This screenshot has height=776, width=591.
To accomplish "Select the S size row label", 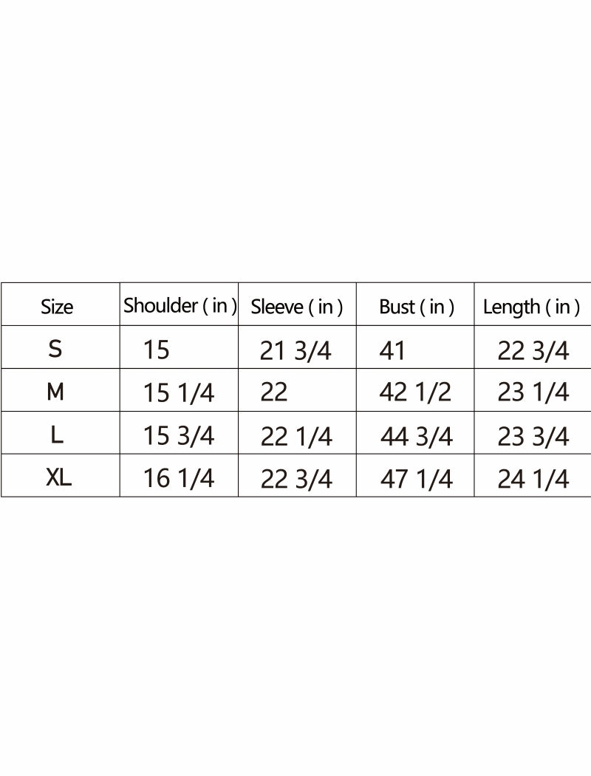I will (x=55, y=349).
